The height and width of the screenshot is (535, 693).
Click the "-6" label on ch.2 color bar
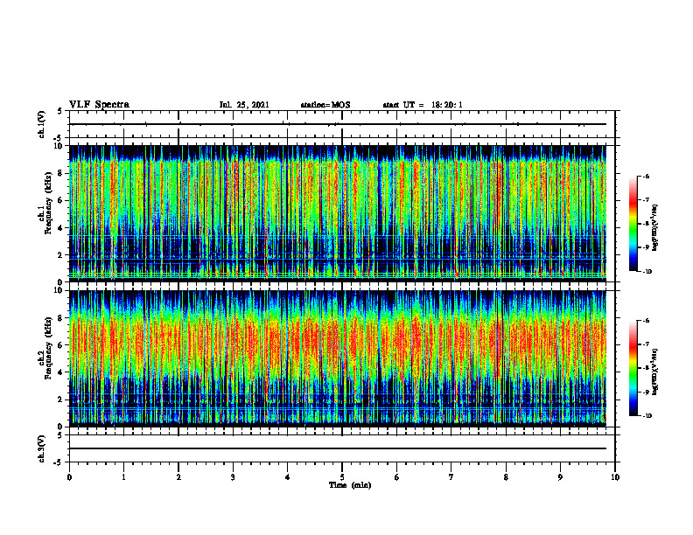click(646, 321)
